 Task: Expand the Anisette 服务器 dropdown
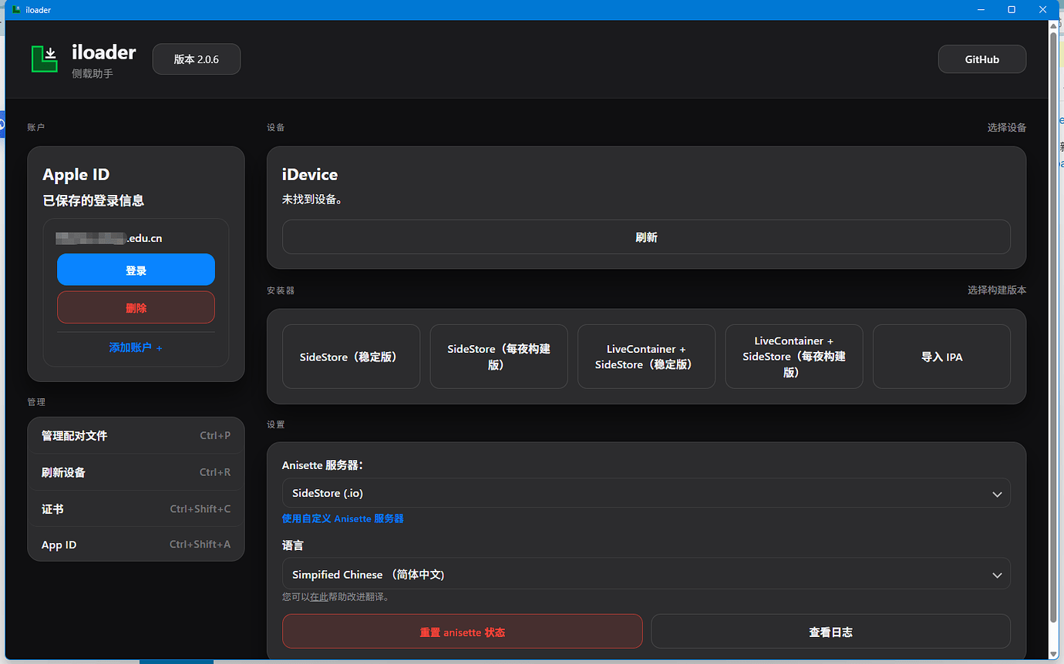pos(646,494)
